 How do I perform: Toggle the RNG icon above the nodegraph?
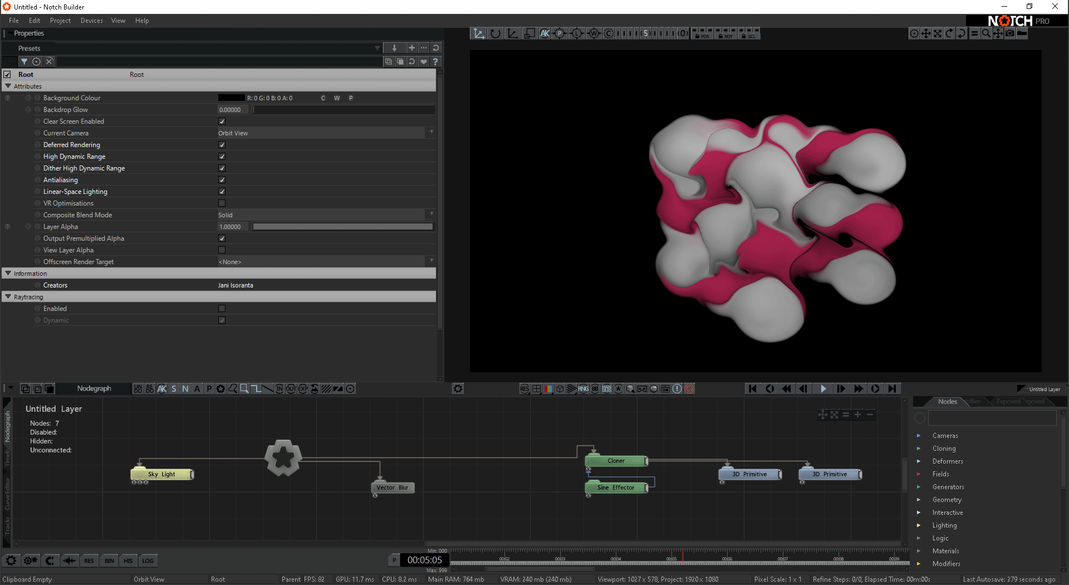[x=583, y=389]
